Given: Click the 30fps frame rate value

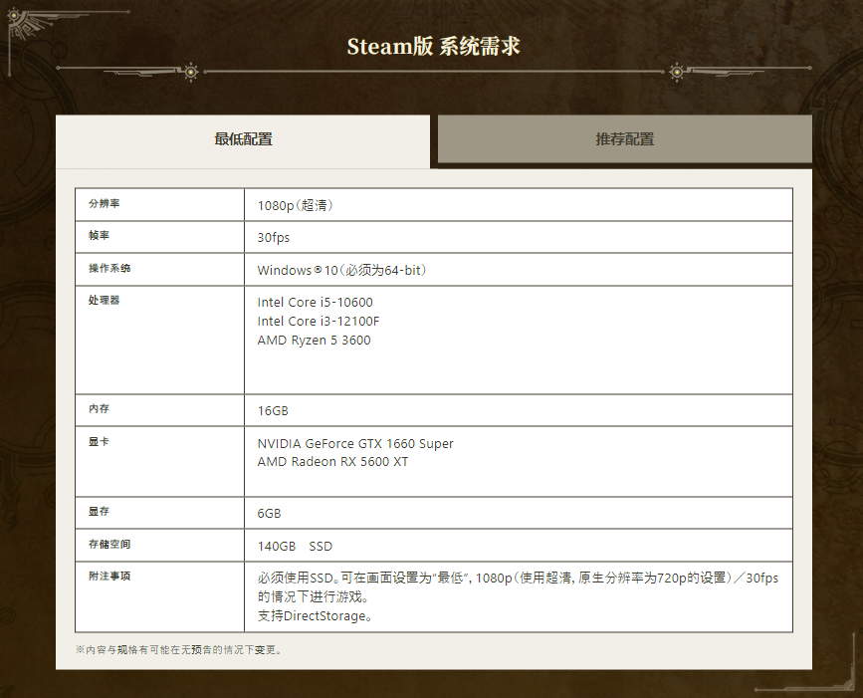Looking at the screenshot, I should 274,238.
